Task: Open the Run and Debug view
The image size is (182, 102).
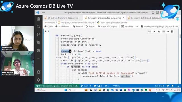Action: pyautogui.click(x=39, y=42)
